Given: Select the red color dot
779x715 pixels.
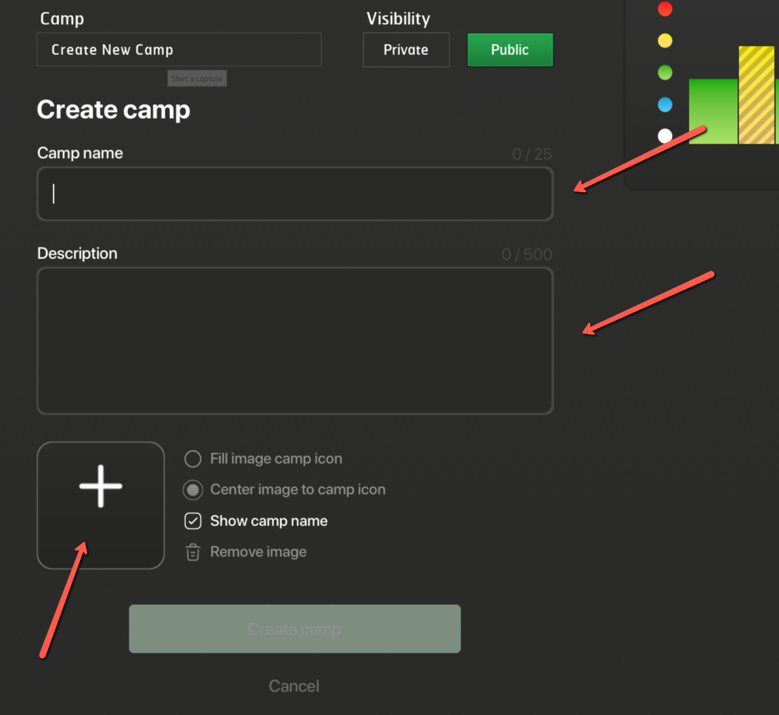Looking at the screenshot, I should pos(665,9).
